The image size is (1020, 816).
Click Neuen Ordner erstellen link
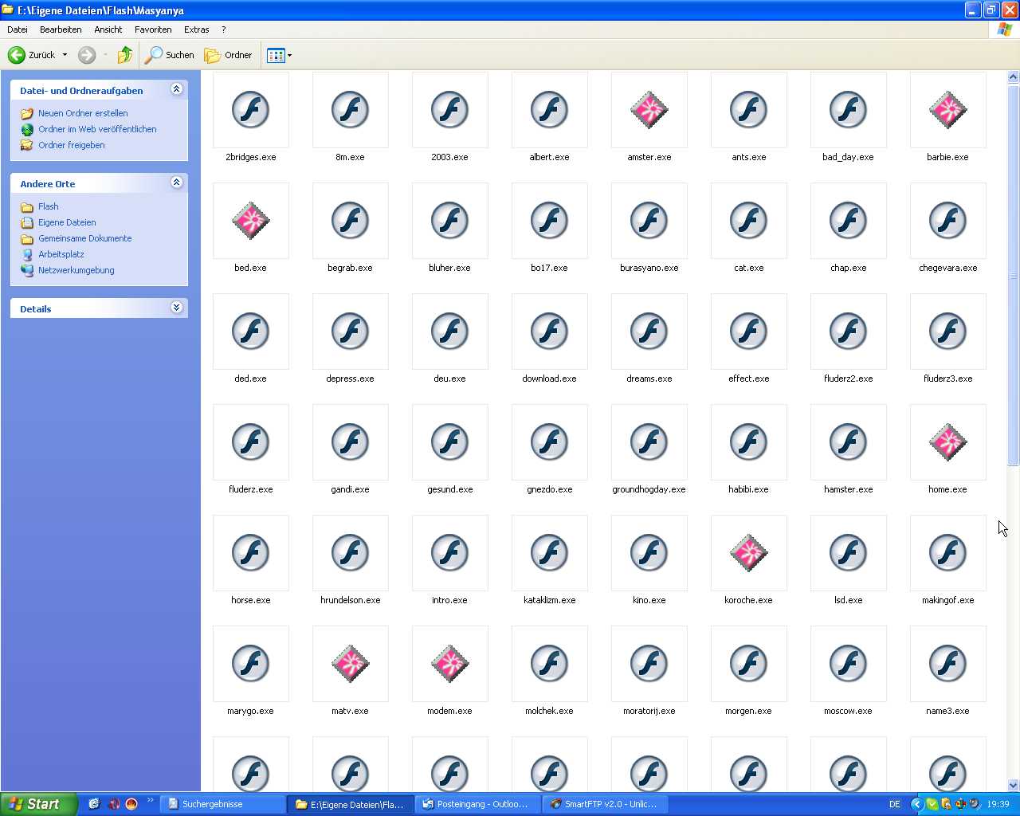[83, 113]
